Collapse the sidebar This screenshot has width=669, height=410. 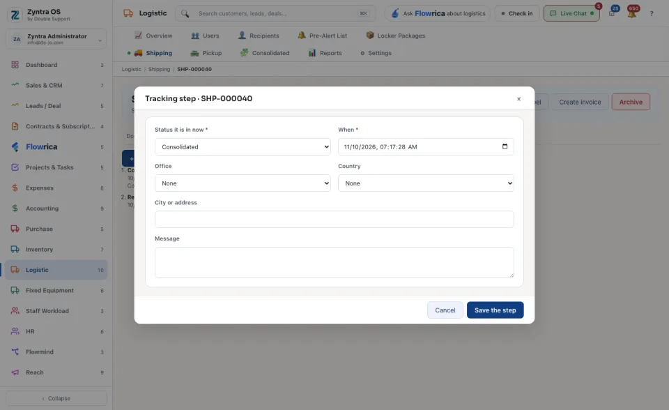pos(56,398)
